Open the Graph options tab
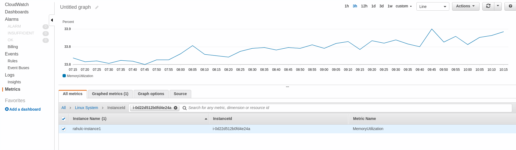Viewport: 516px width, 150px height. pos(151,94)
